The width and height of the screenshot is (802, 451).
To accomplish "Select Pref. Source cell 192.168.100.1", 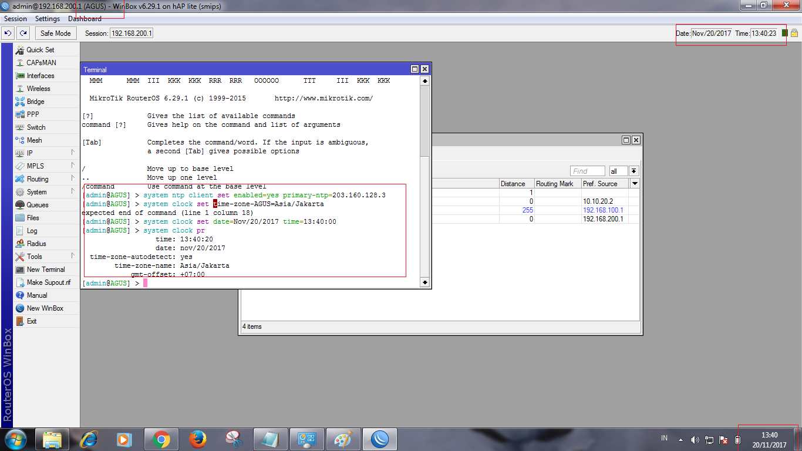I will (605, 210).
